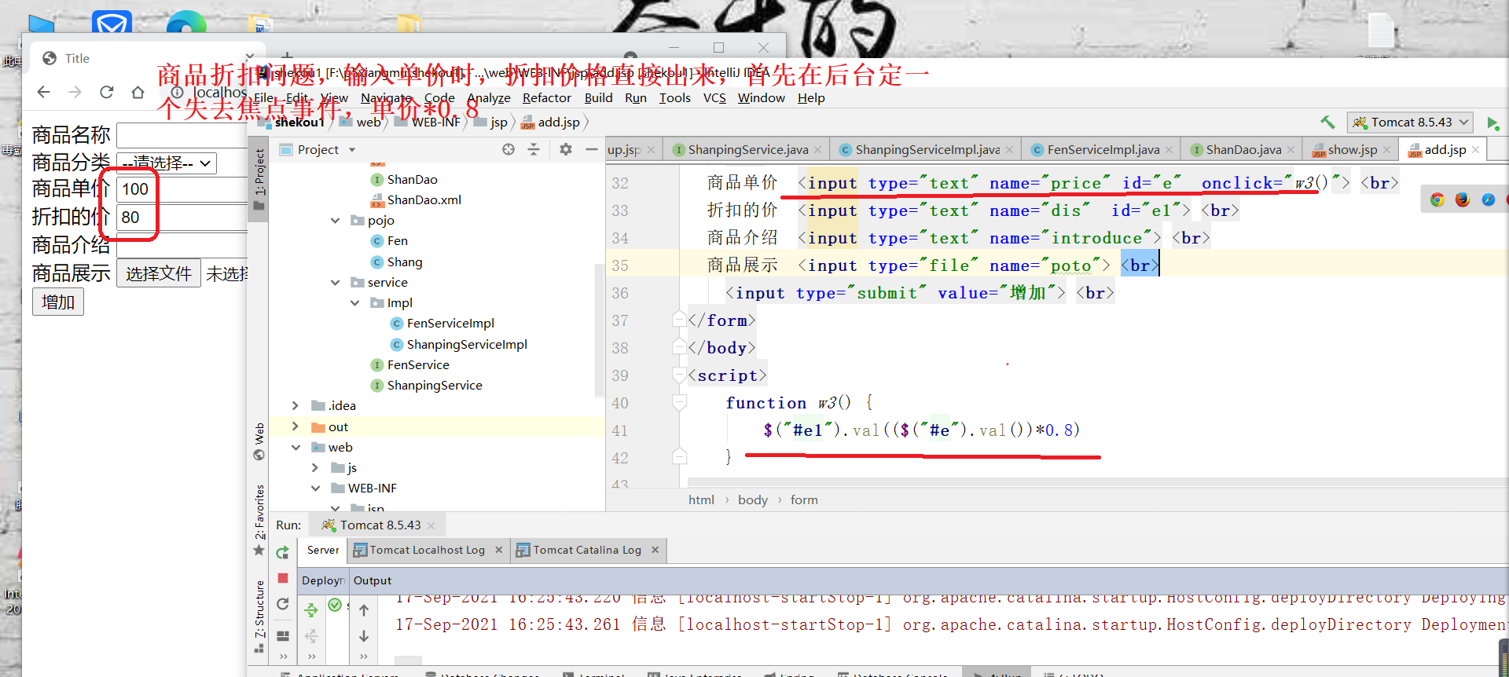This screenshot has height=677, width=1509.
Task: Reload the browser page
Action: pyautogui.click(x=106, y=92)
